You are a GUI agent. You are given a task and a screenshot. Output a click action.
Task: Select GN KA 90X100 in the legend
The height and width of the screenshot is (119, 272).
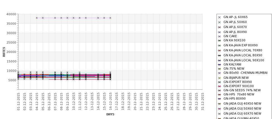234,40
